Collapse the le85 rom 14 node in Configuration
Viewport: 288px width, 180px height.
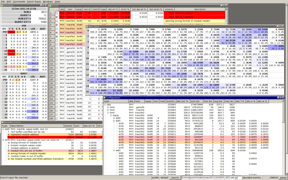[x=114, y=121]
